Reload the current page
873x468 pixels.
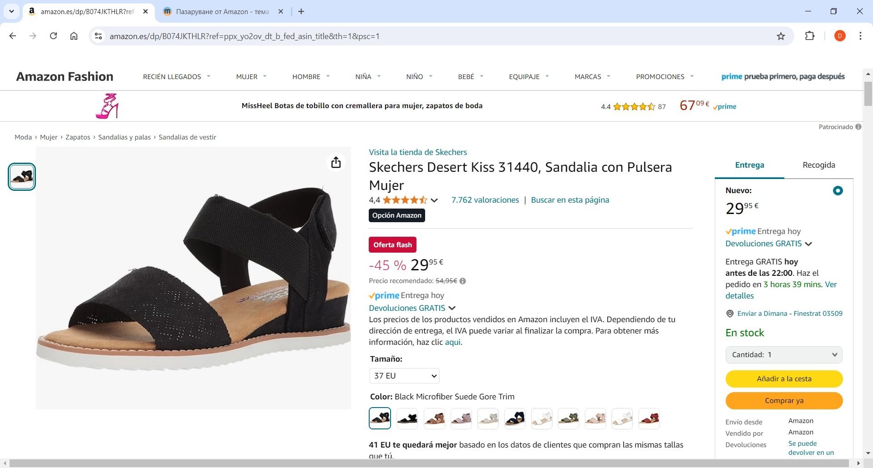53,36
